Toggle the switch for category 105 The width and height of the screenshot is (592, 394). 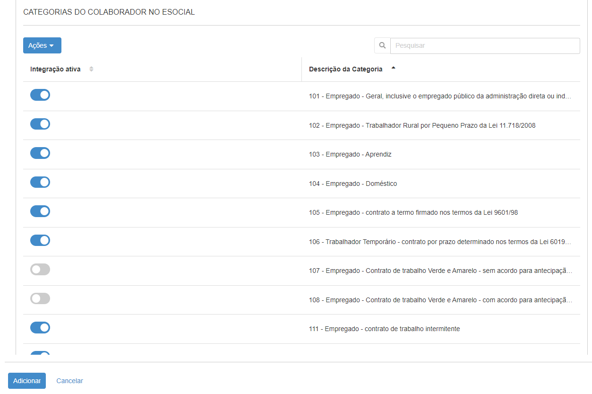[x=40, y=211]
